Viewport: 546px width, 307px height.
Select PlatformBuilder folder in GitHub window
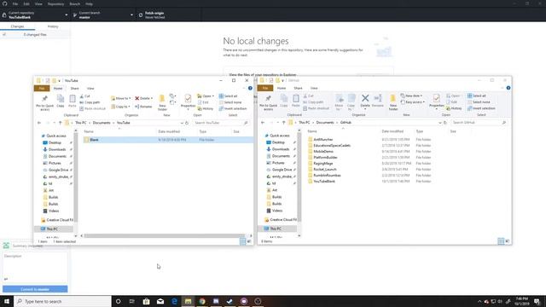coord(325,157)
